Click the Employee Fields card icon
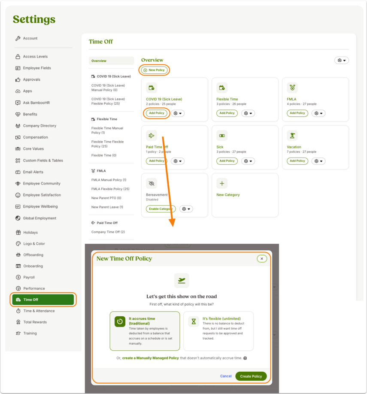The width and height of the screenshot is (367, 394). click(x=18, y=68)
